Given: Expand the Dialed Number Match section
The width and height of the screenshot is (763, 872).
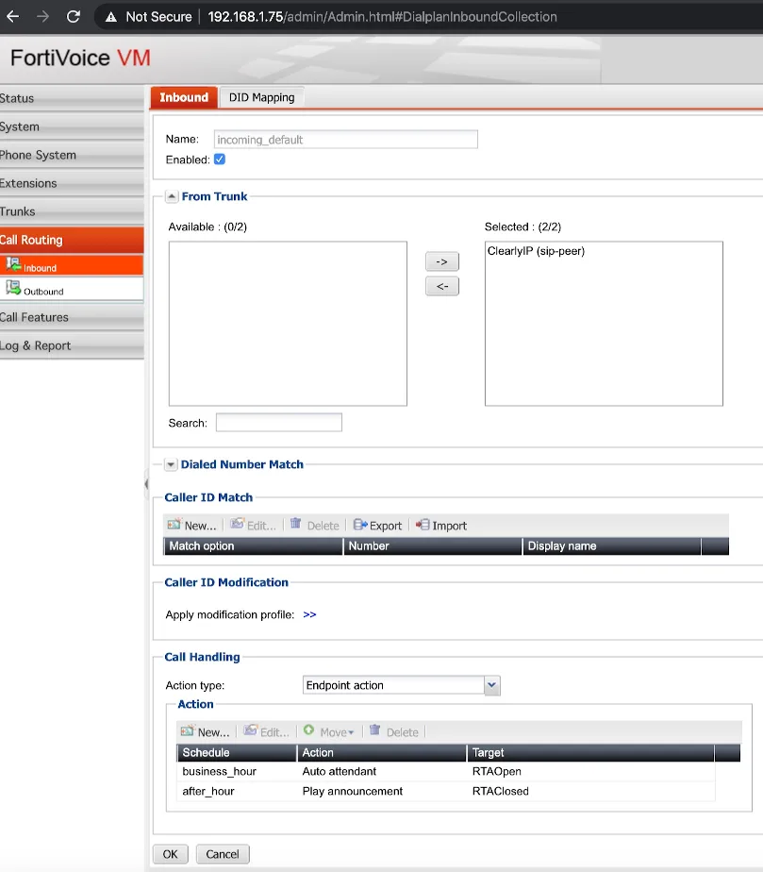Looking at the screenshot, I should [171, 464].
